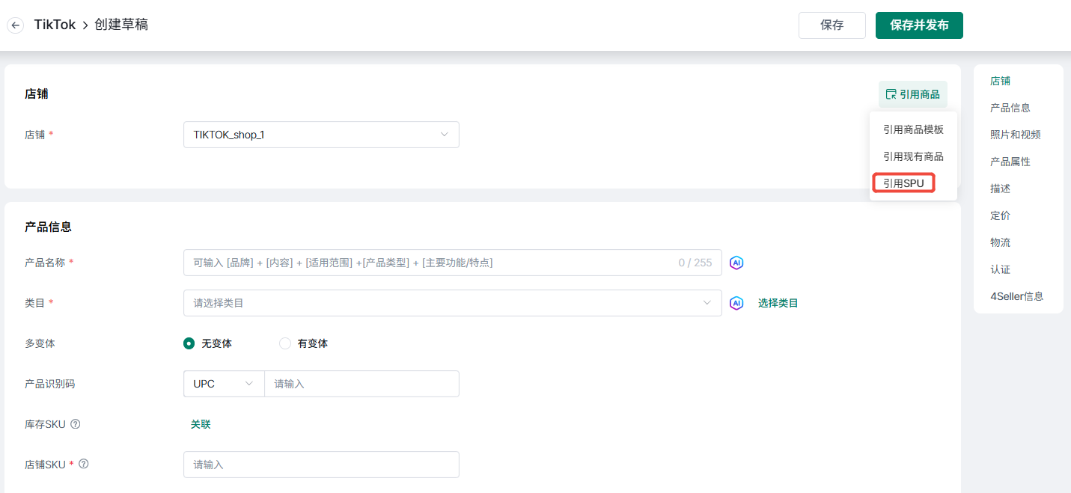1071x493 pixels.
Task: Click the 0 / 255 character counter
Action: coord(695,263)
